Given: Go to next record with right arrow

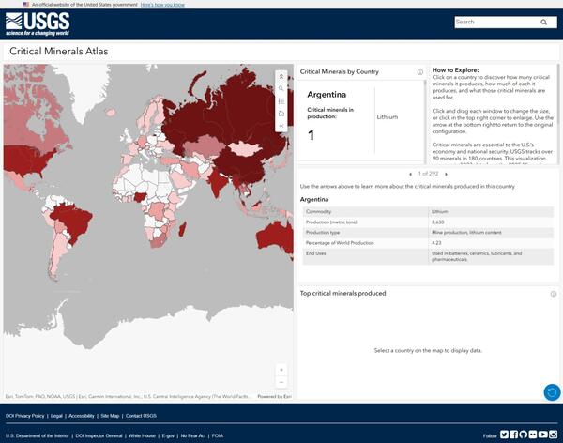Looking at the screenshot, I should click(x=447, y=174).
